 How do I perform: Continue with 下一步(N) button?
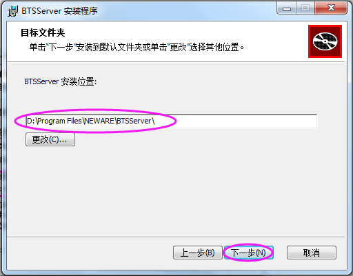click(x=248, y=253)
